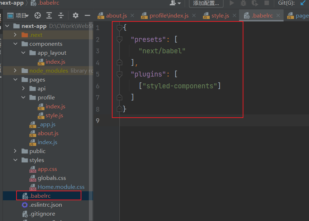Click the Select Opened File target icon
Viewport: 309px width, 221px height.
click(x=38, y=15)
